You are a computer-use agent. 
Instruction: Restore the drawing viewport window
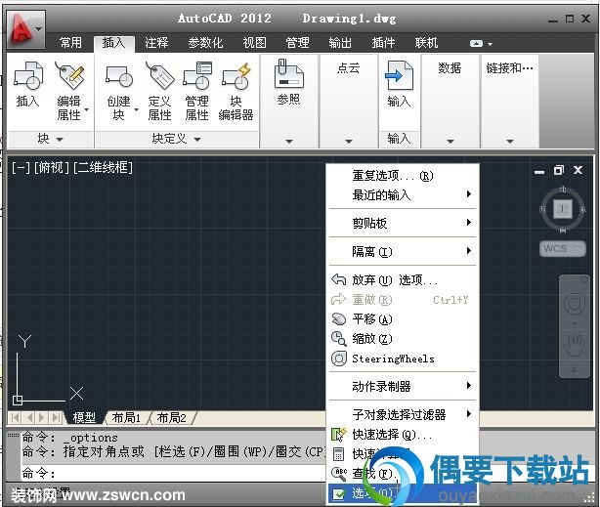click(x=559, y=170)
